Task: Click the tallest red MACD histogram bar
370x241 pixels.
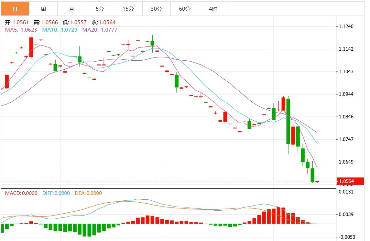Action: click(278, 215)
